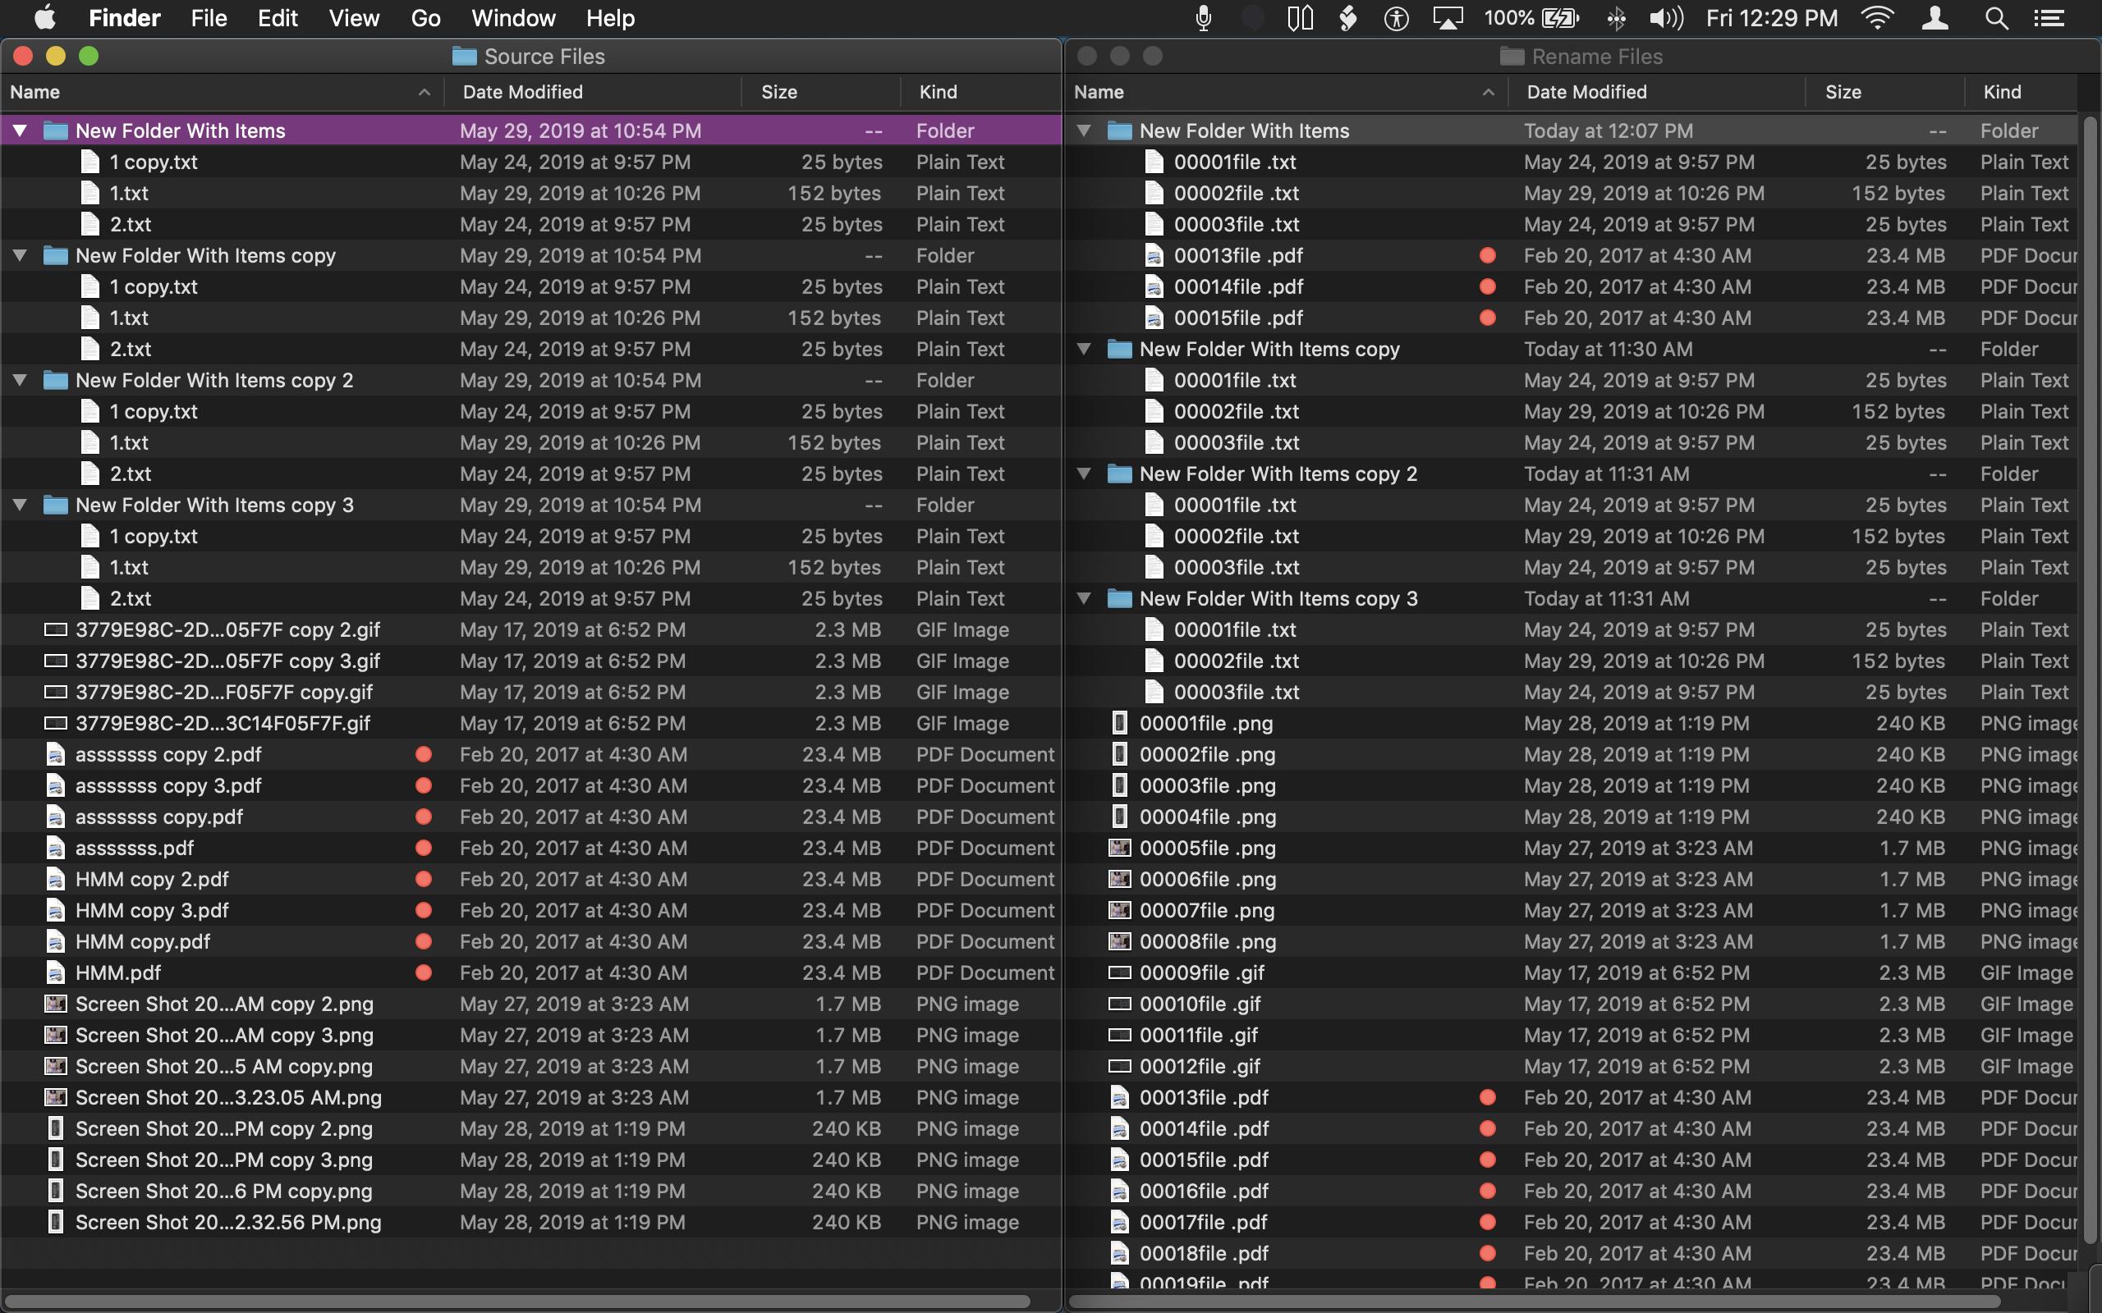Open the Finder menu
2102x1313 pixels.
click(124, 18)
